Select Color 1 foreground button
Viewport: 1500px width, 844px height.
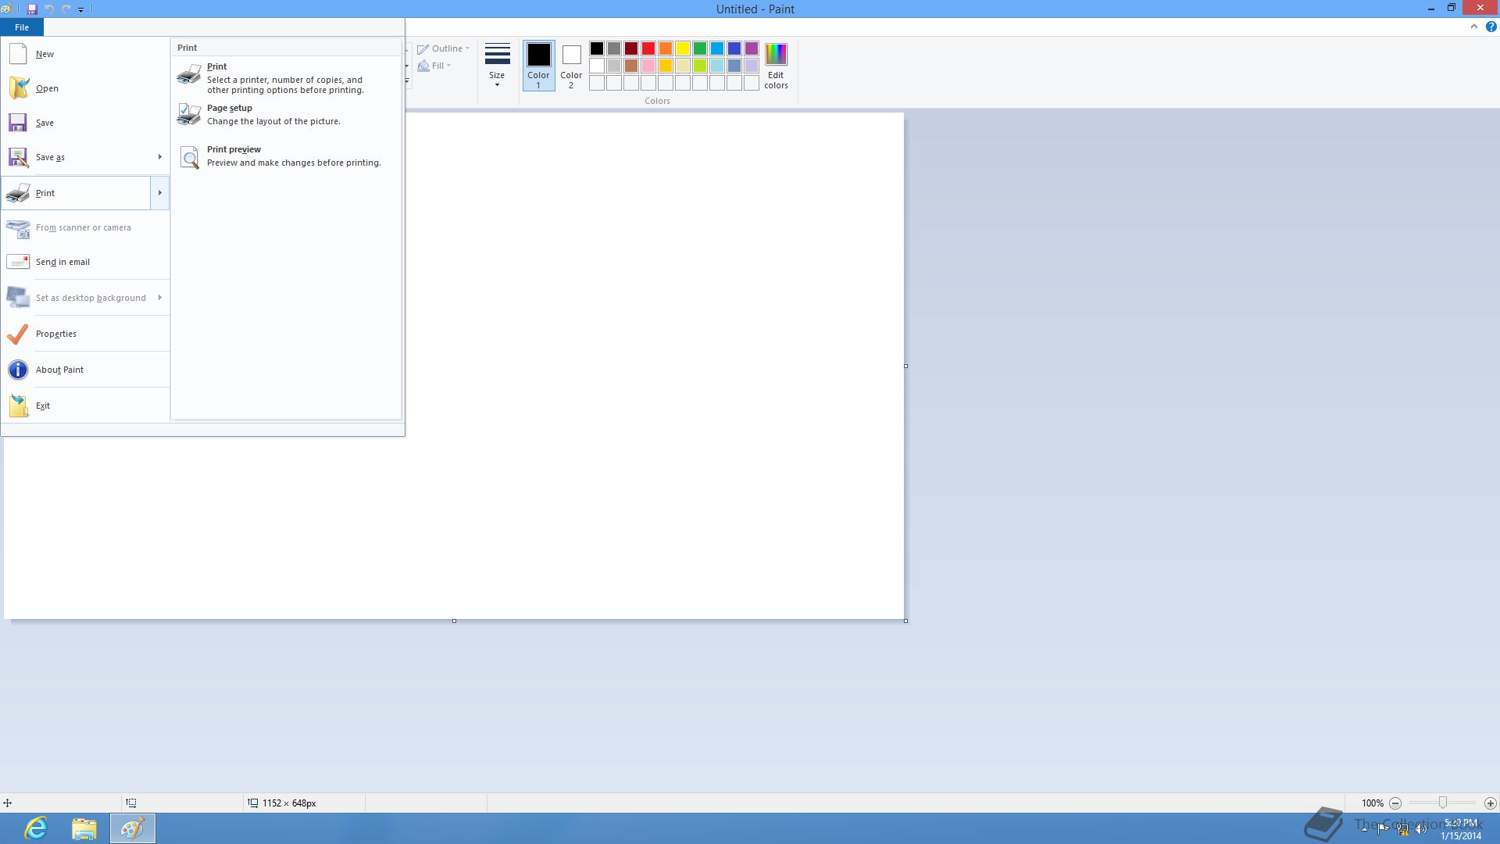tap(538, 66)
